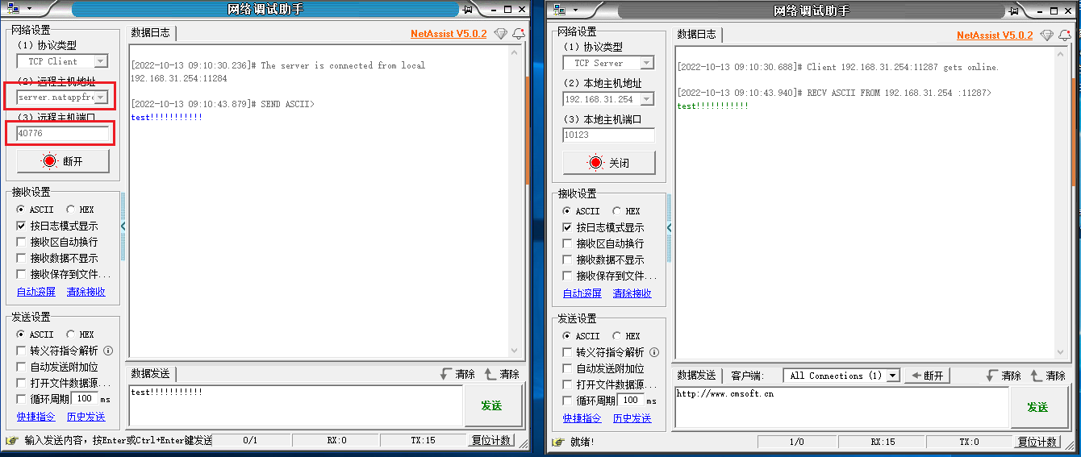Toggle 按日志模式显示 checkbox in client window

pos(22,226)
